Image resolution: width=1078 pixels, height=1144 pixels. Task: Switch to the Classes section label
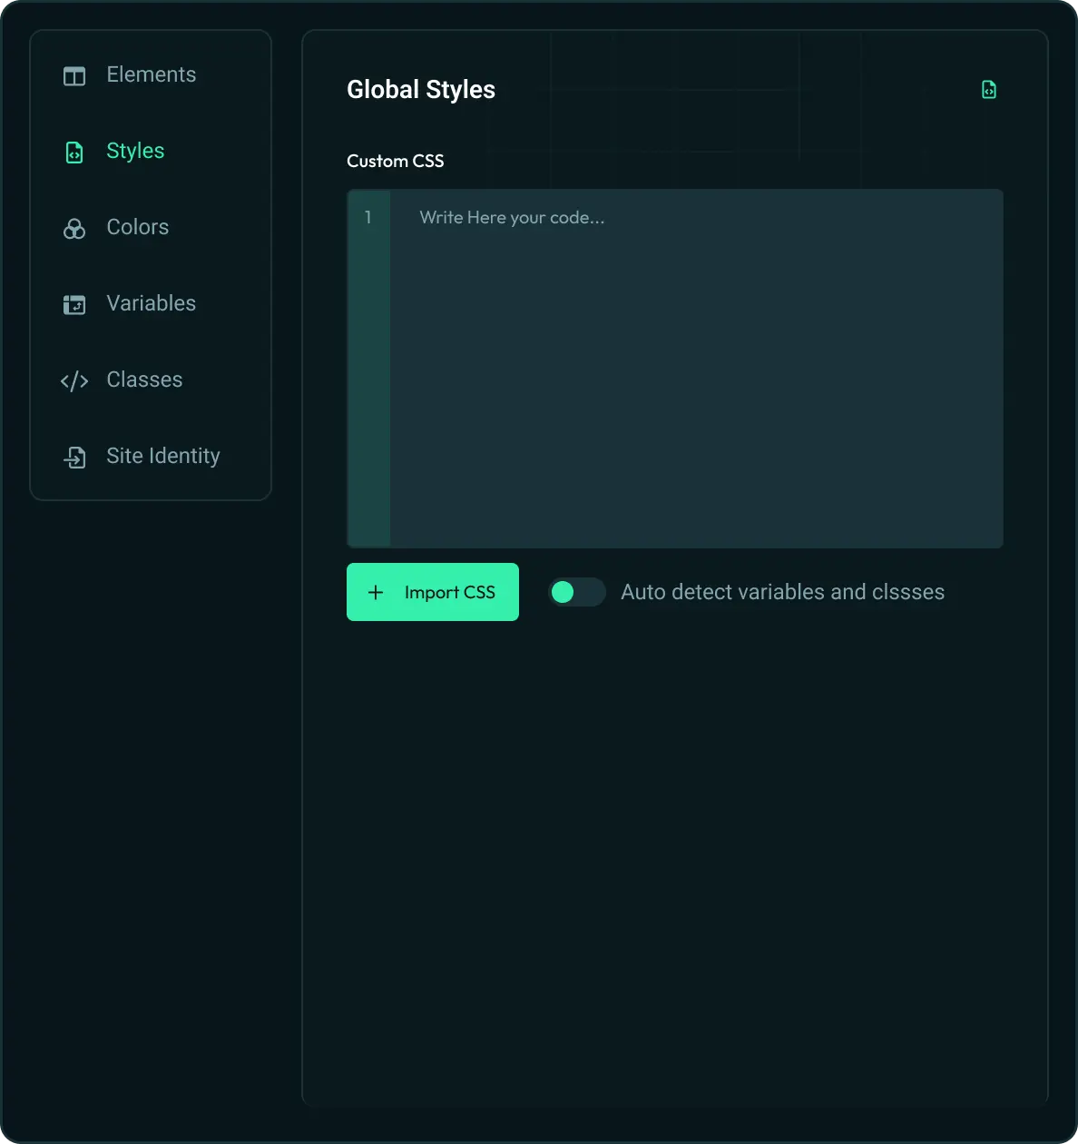(144, 380)
